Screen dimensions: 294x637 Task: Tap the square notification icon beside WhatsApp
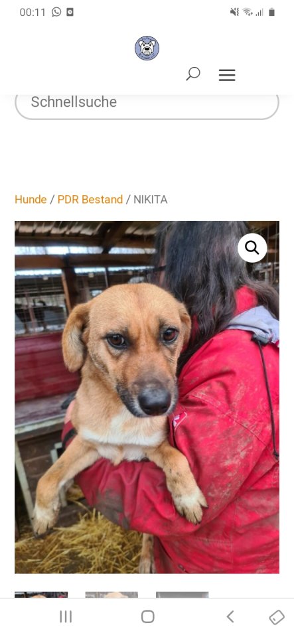pyautogui.click(x=70, y=12)
